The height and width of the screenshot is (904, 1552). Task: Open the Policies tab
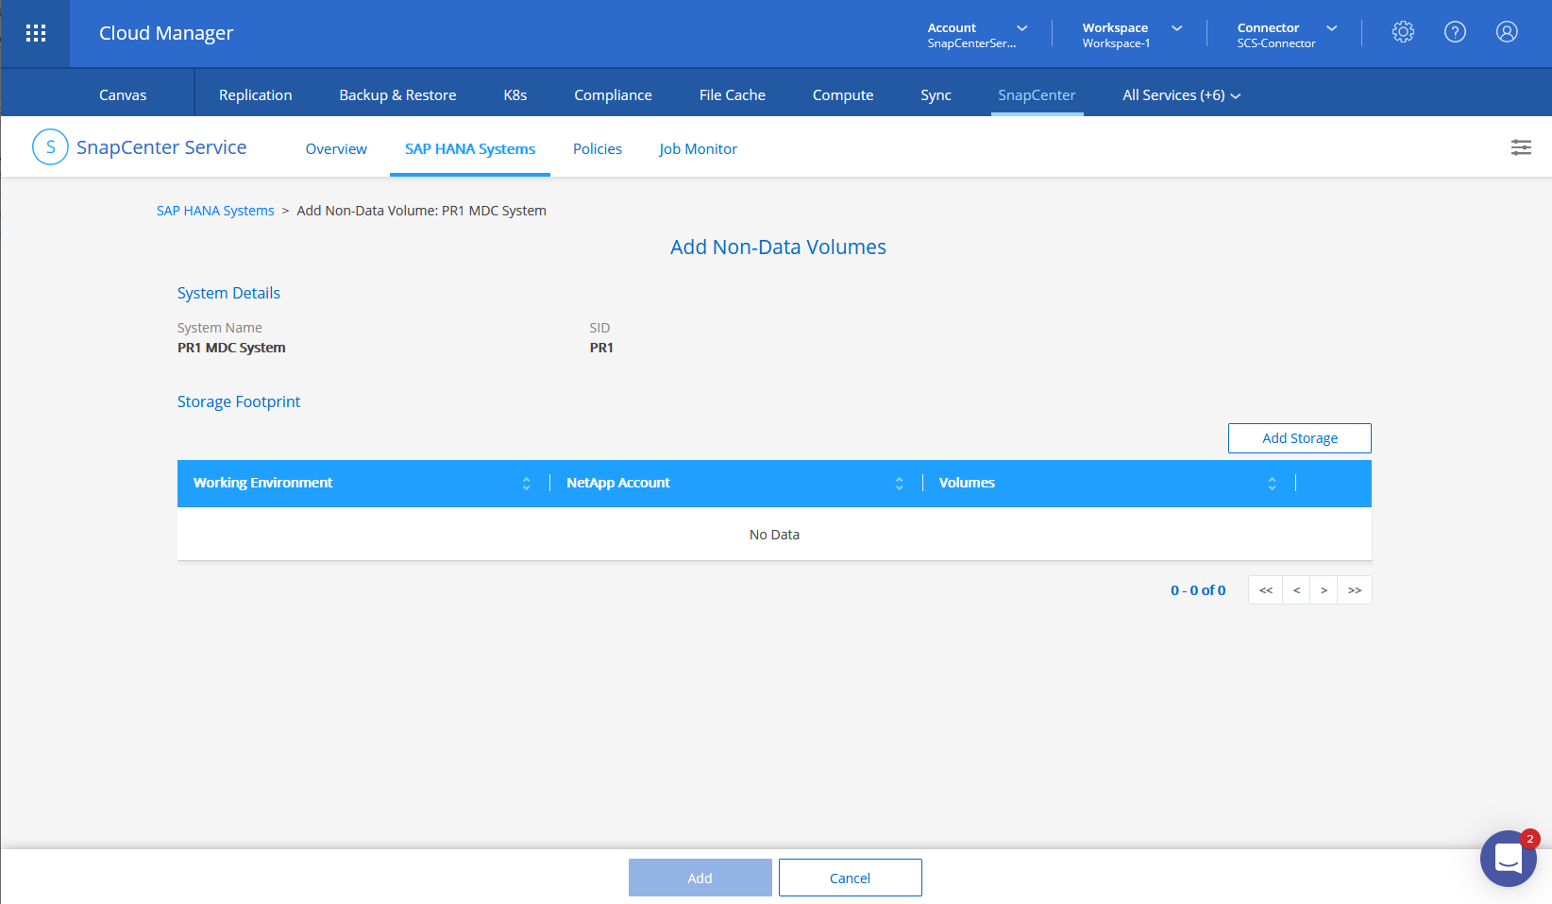pyautogui.click(x=598, y=149)
